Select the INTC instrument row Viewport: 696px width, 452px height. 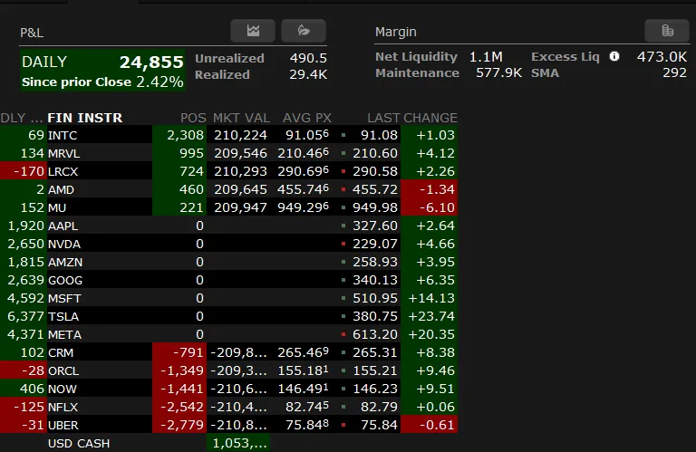pos(228,135)
